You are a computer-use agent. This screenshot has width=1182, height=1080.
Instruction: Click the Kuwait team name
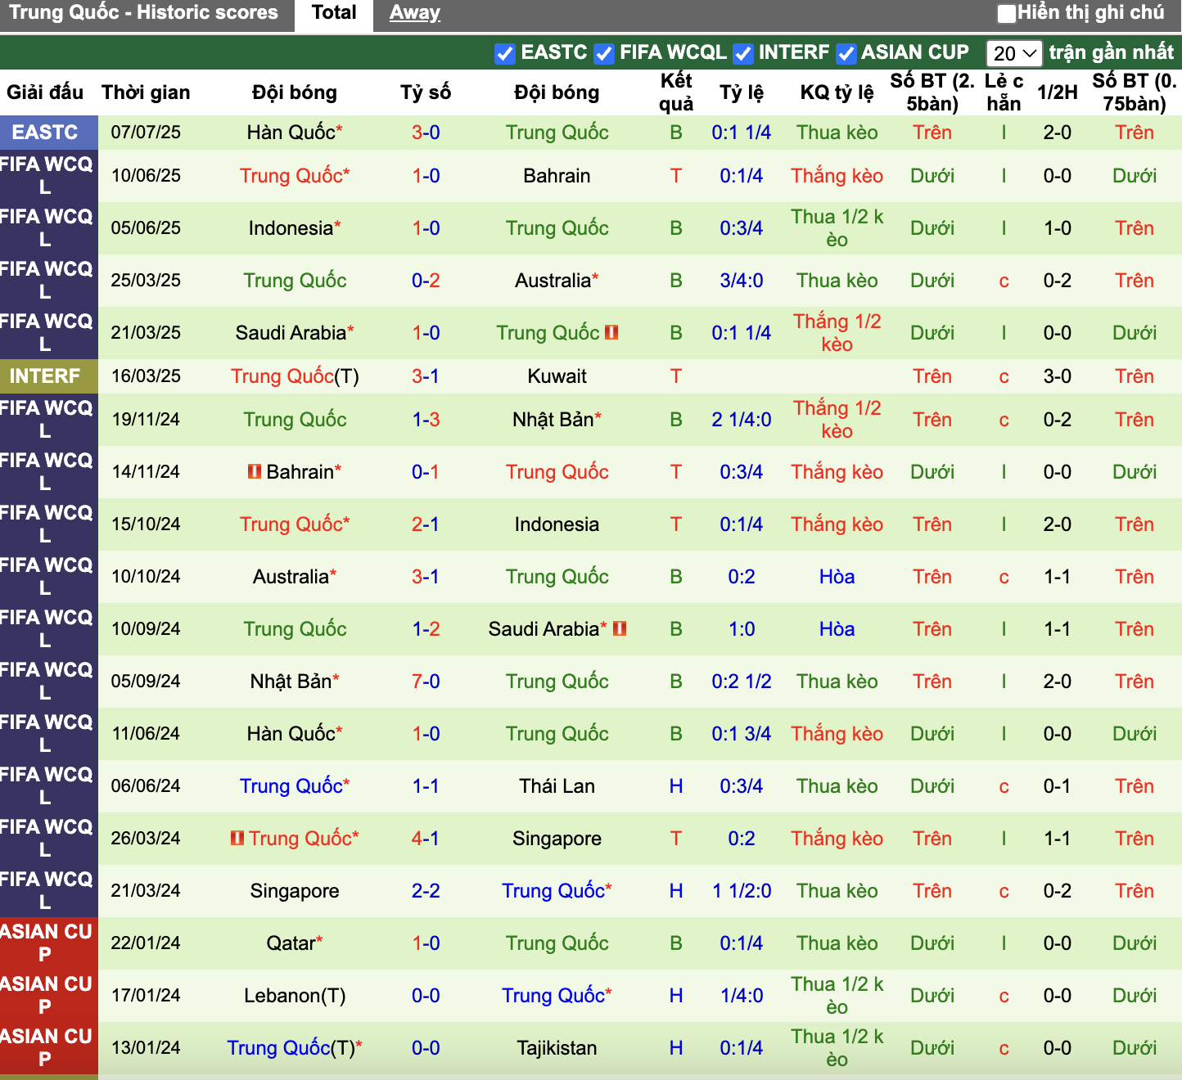(557, 376)
